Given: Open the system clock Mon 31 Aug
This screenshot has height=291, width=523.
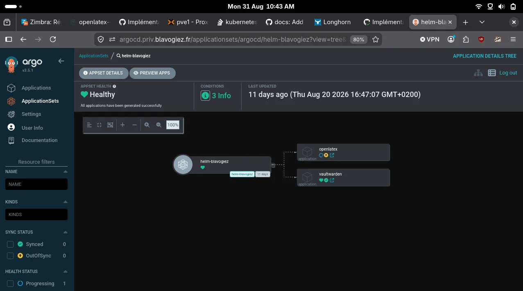Looking at the screenshot, I should pyautogui.click(x=261, y=7).
